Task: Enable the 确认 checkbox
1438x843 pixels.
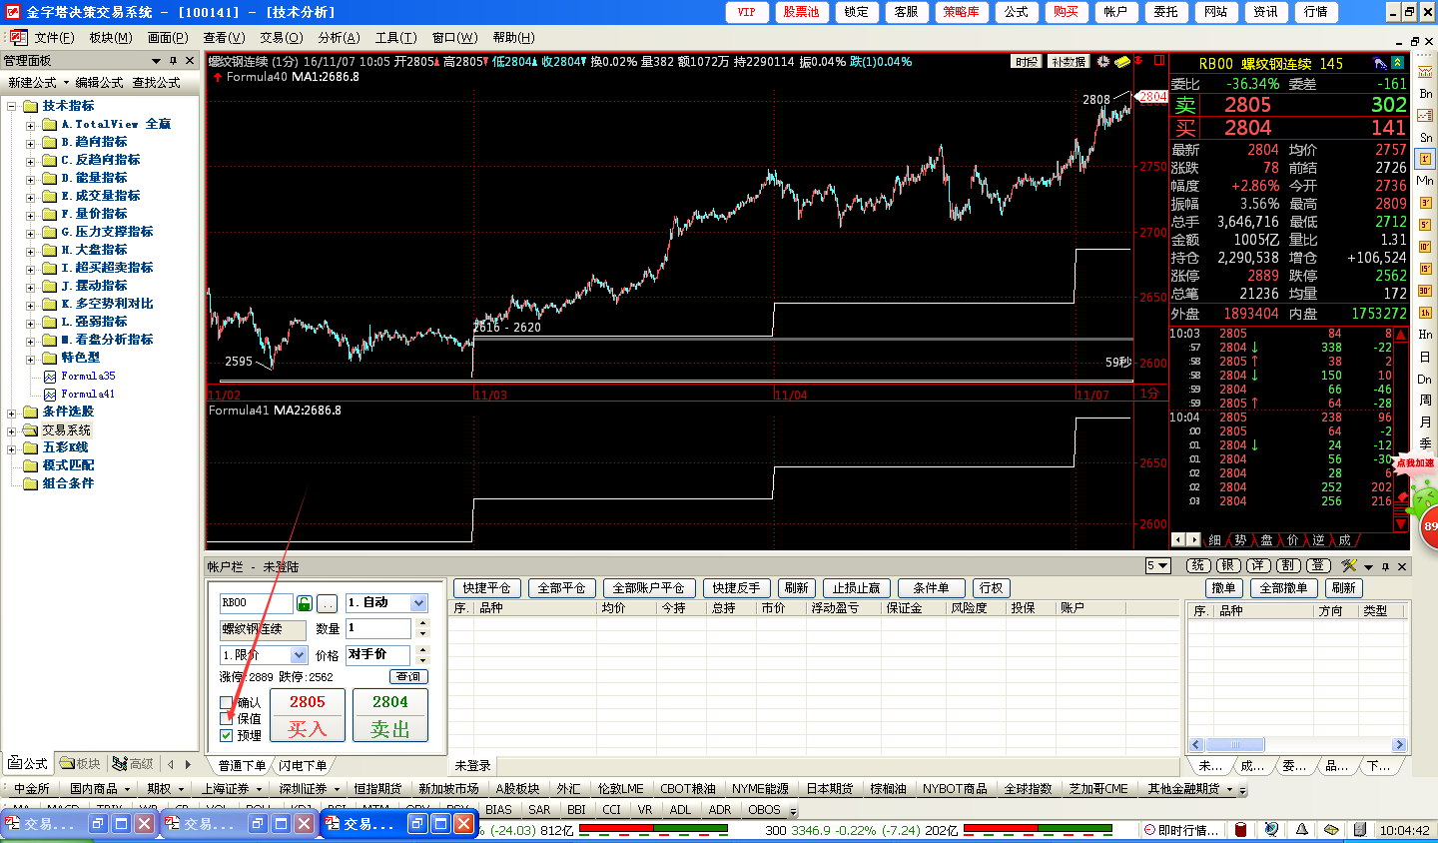Action: click(x=227, y=702)
